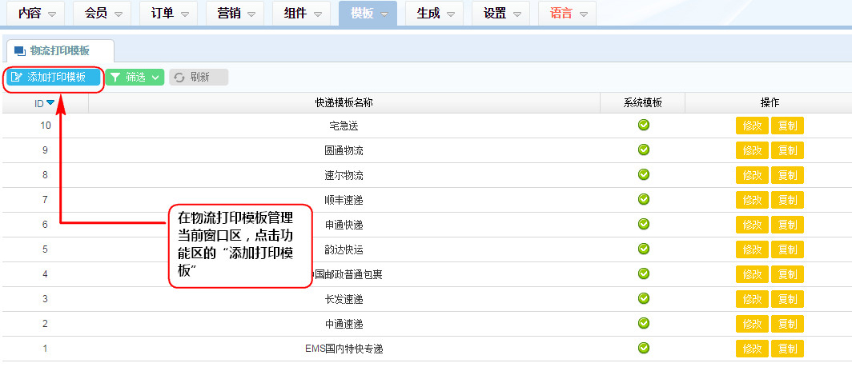852x371 pixels.
Task: Click 修改 button for 速尔物流
Action: (752, 175)
